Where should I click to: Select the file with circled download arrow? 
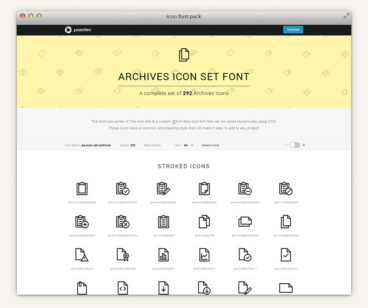[204, 287]
